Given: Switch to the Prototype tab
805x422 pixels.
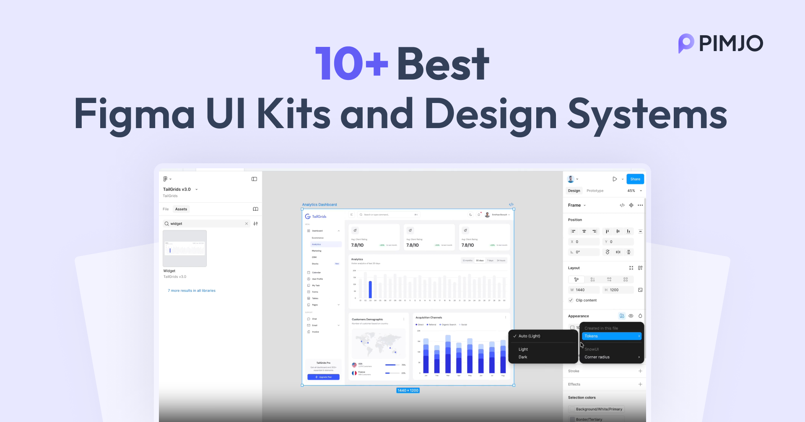Looking at the screenshot, I should [595, 190].
